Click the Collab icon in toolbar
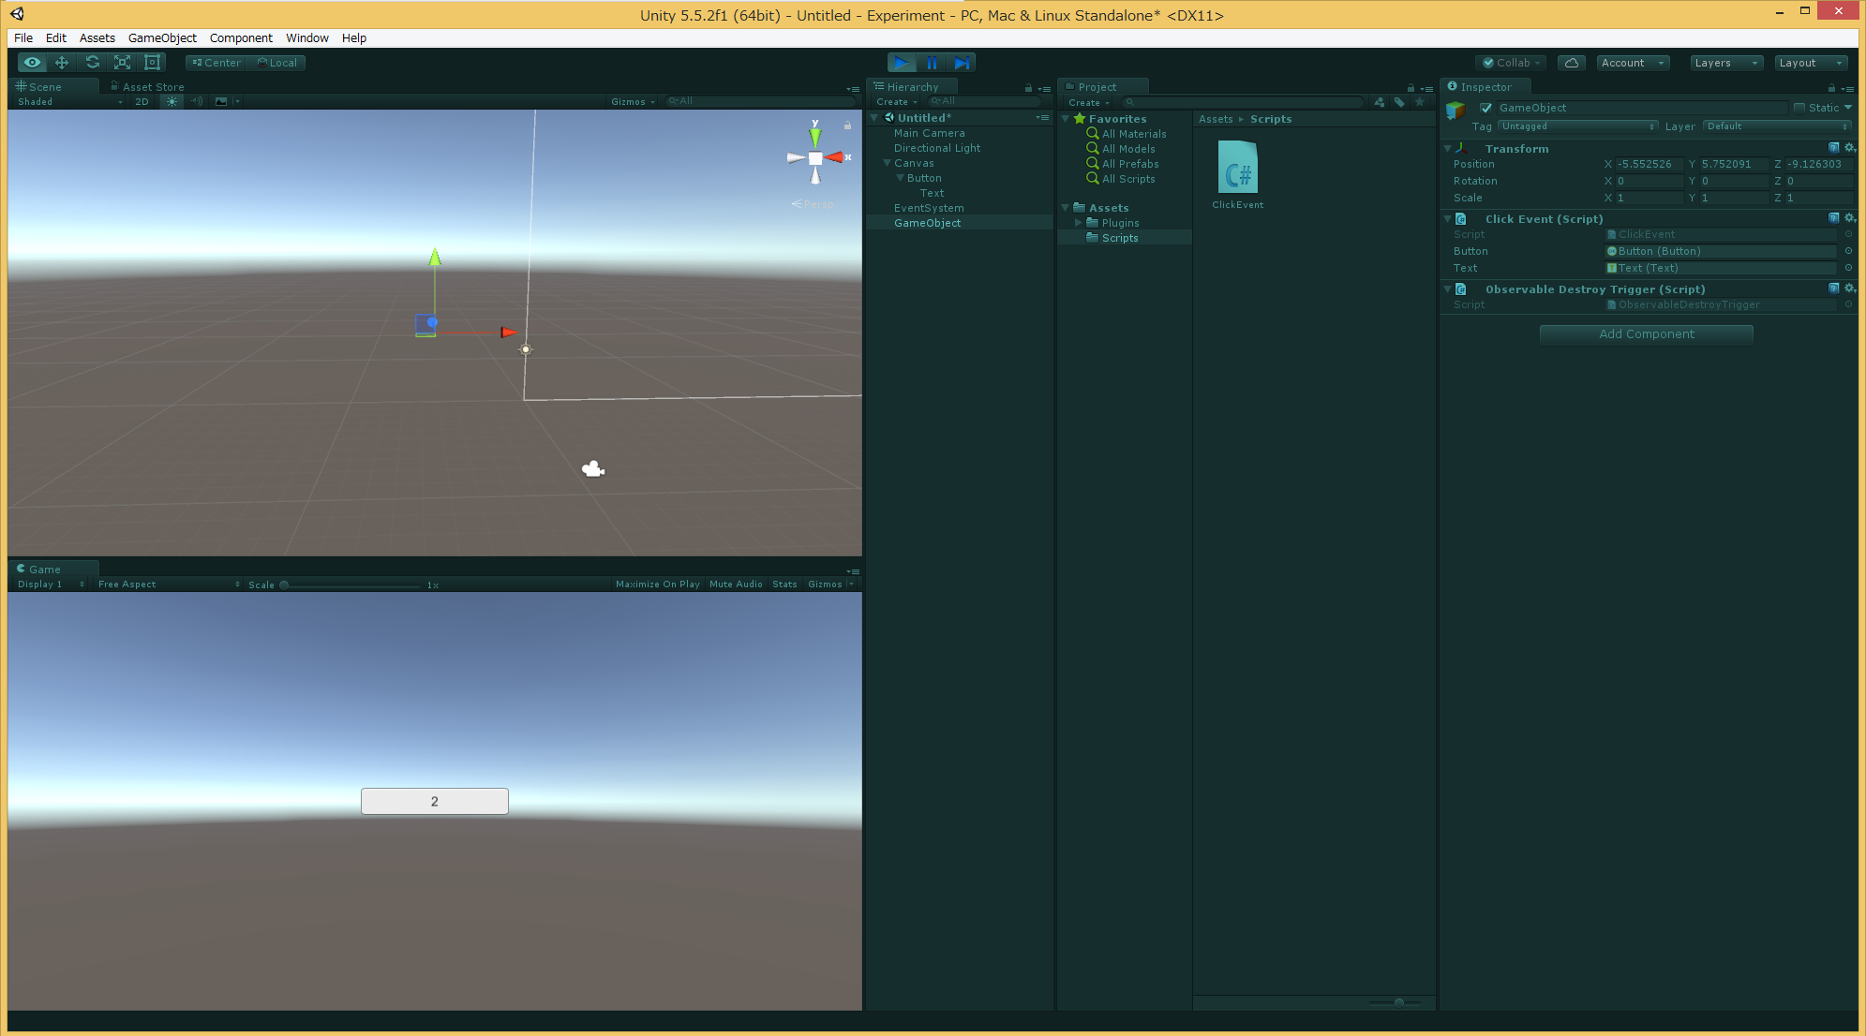This screenshot has width=1866, height=1036. click(1513, 61)
